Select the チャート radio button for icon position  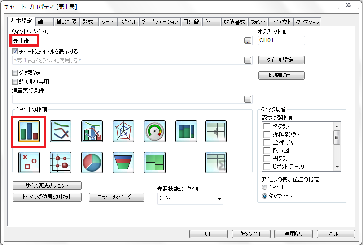point(265,187)
